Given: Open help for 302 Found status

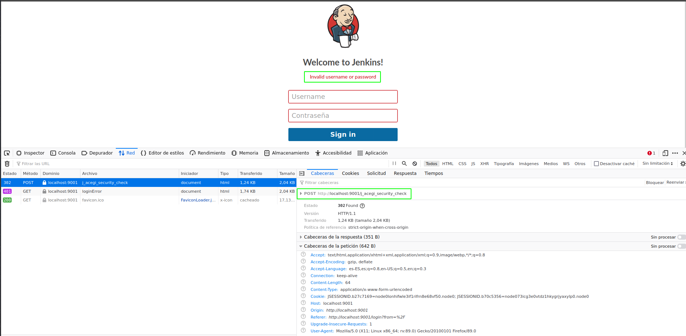Looking at the screenshot, I should tap(362, 206).
